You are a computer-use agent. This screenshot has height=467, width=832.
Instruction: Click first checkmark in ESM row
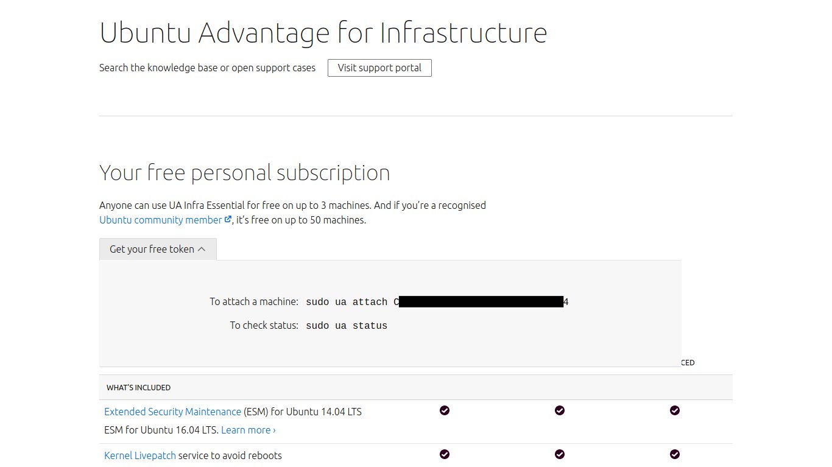(445, 410)
